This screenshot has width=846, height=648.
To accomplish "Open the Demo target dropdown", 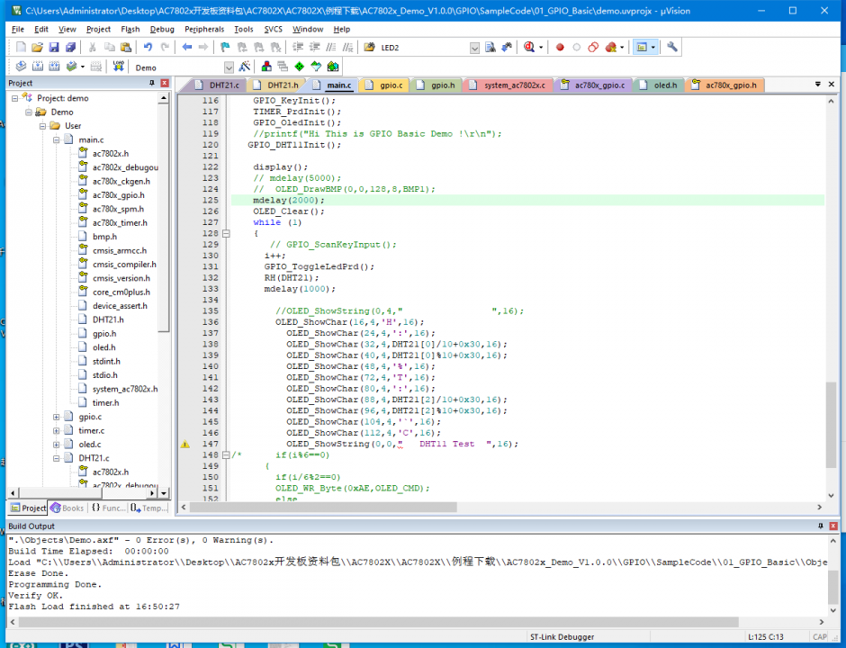I will pos(229,67).
